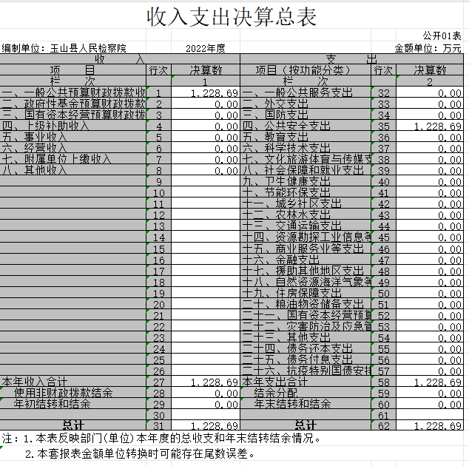This screenshot has height=466, width=469.
Task: Click the 九、卫生健康支出 cell
Action: point(306,181)
